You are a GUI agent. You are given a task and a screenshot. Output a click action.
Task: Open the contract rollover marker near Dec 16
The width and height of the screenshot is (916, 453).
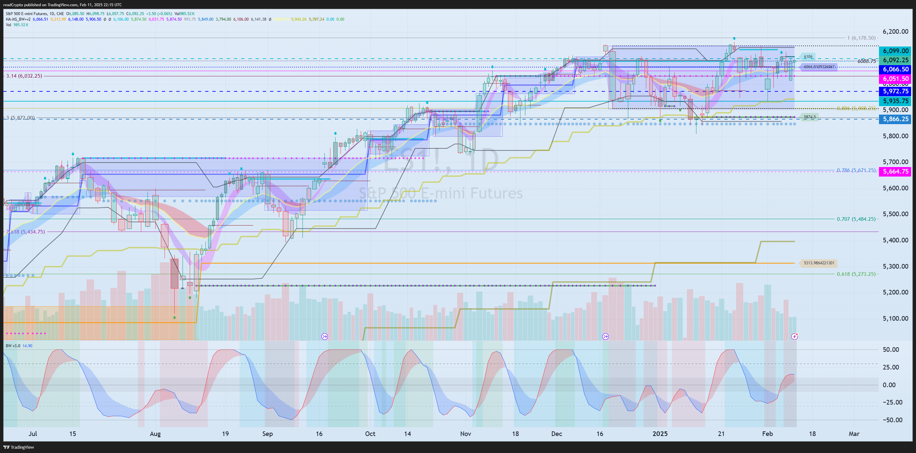605,336
